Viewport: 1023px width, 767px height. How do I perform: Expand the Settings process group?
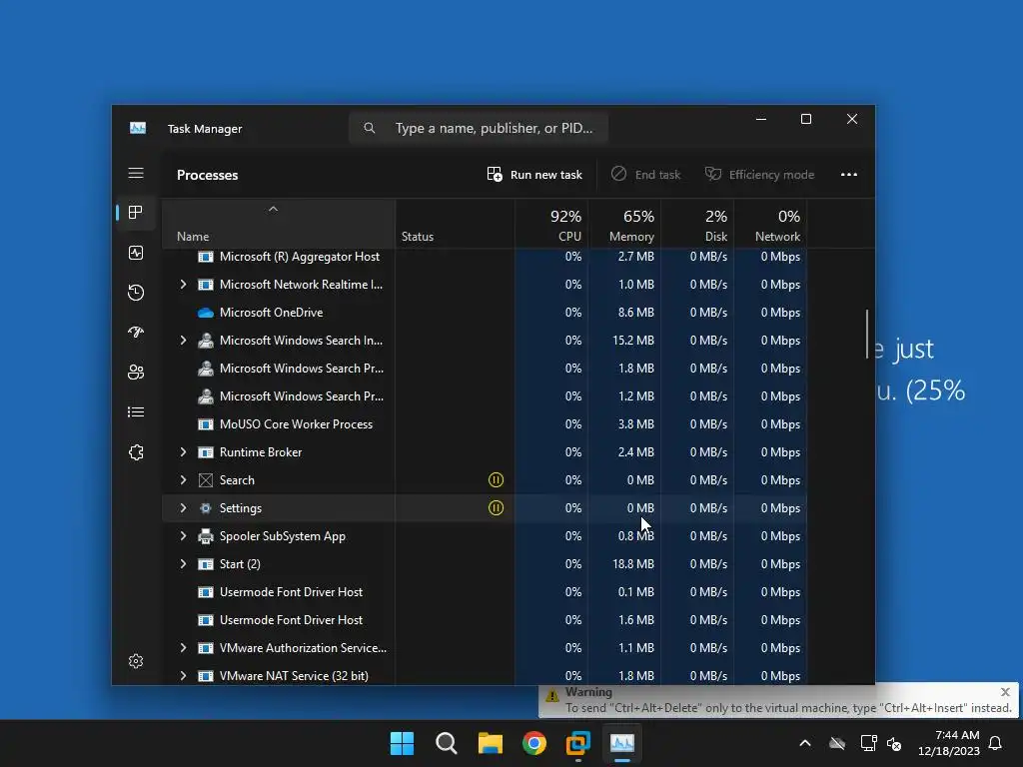click(x=184, y=508)
